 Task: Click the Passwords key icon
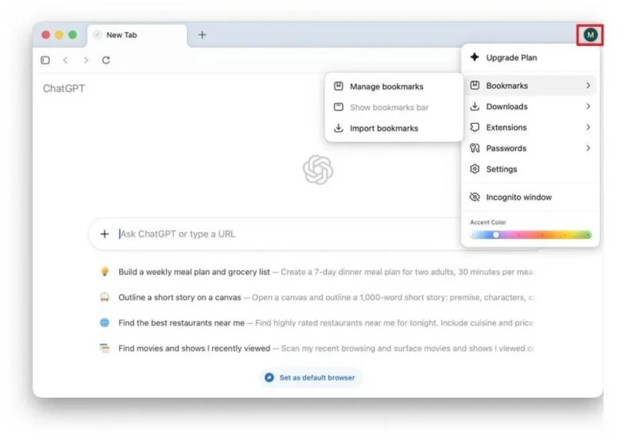pyautogui.click(x=475, y=148)
